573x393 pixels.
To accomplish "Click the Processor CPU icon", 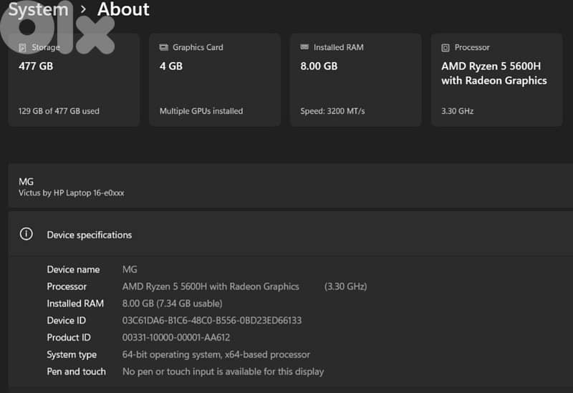I will coord(446,47).
